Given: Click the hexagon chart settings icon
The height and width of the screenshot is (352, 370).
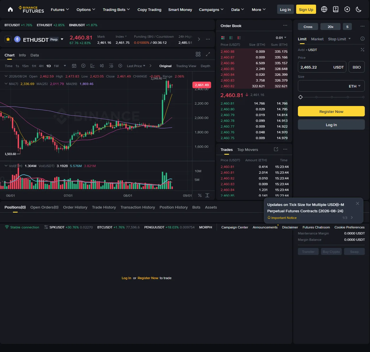Looking at the screenshot, I should pyautogui.click(x=120, y=66).
